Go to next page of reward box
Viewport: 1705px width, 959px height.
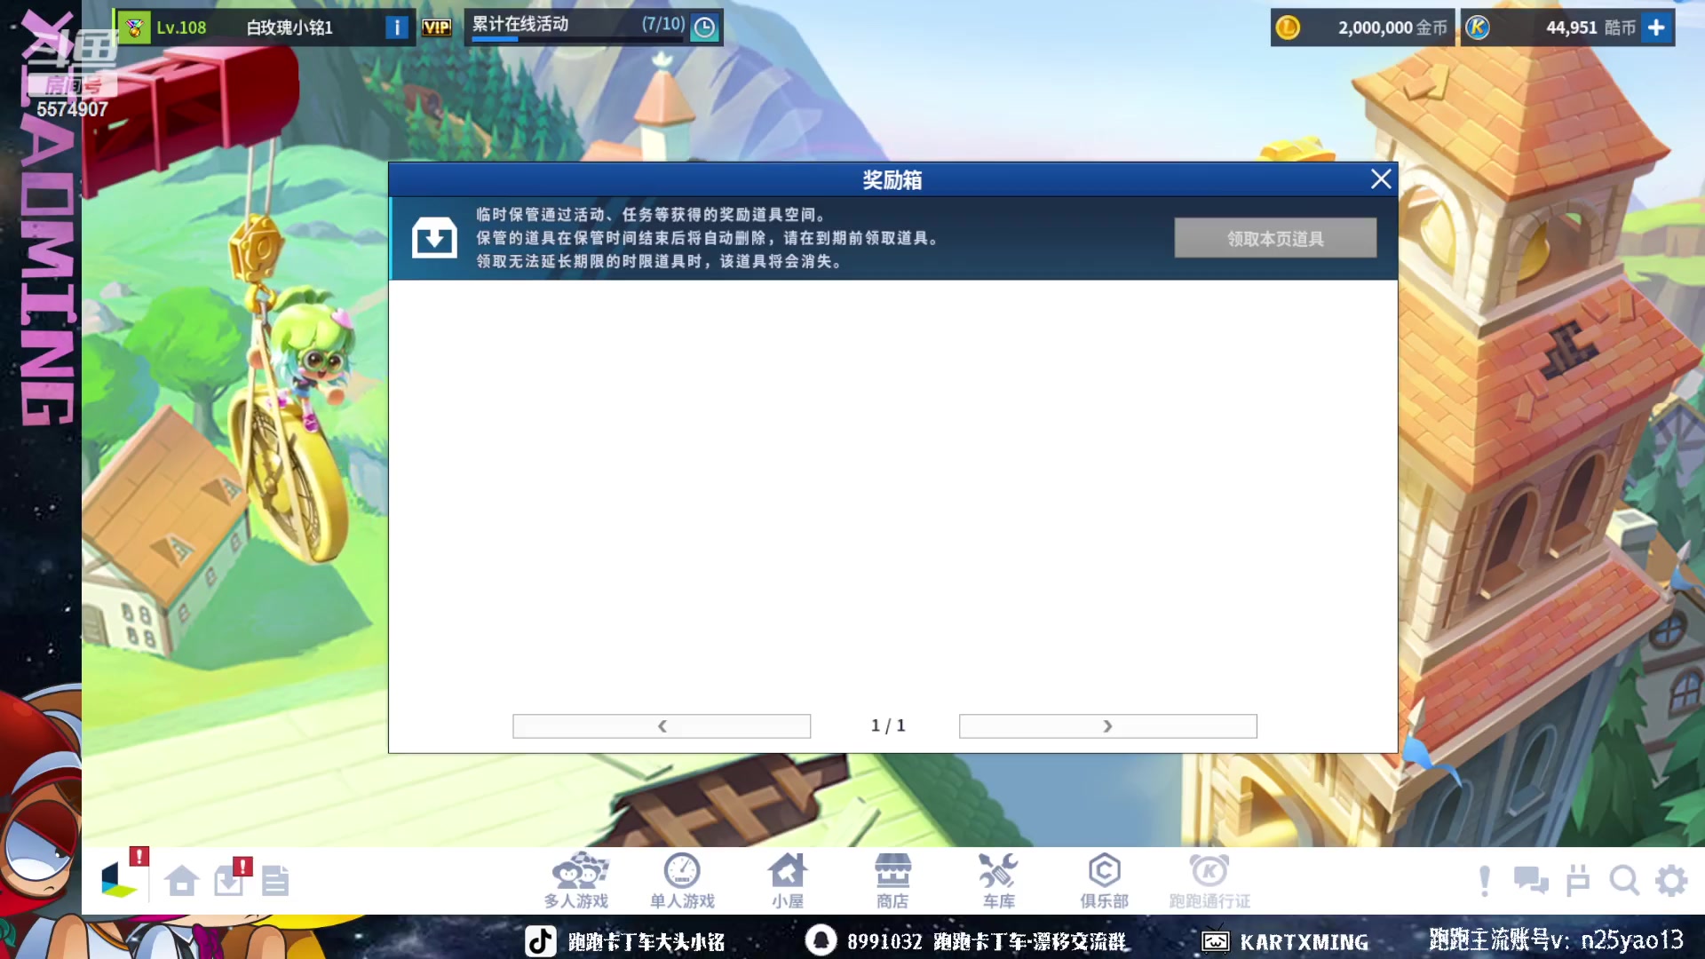pyautogui.click(x=1107, y=726)
